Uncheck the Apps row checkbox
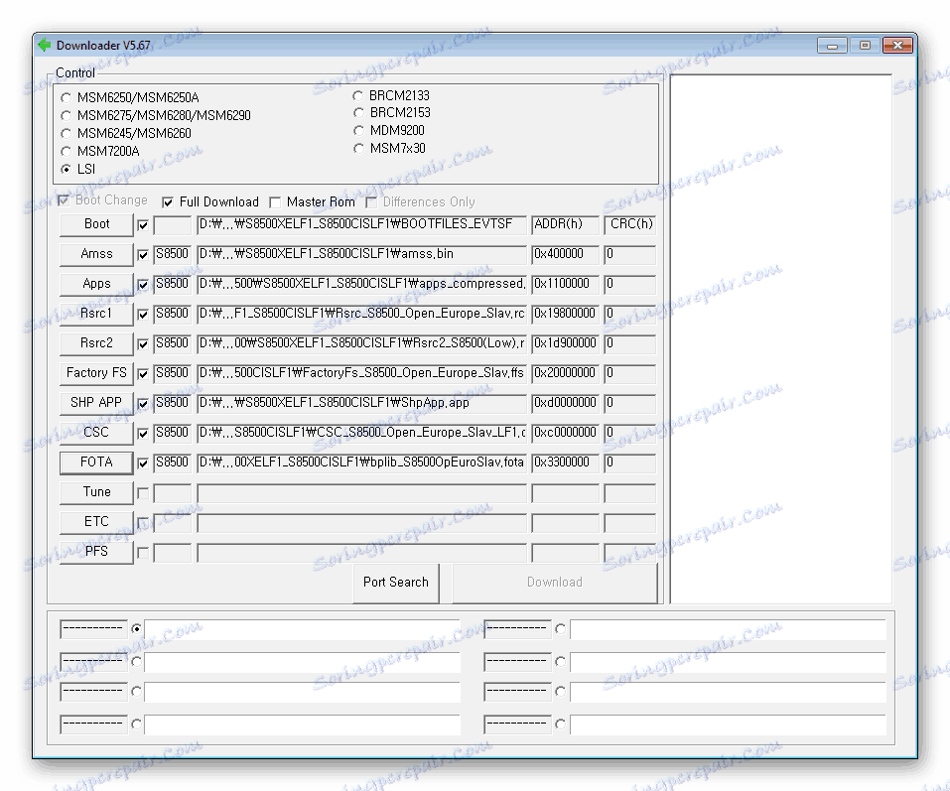950x791 pixels. click(143, 285)
